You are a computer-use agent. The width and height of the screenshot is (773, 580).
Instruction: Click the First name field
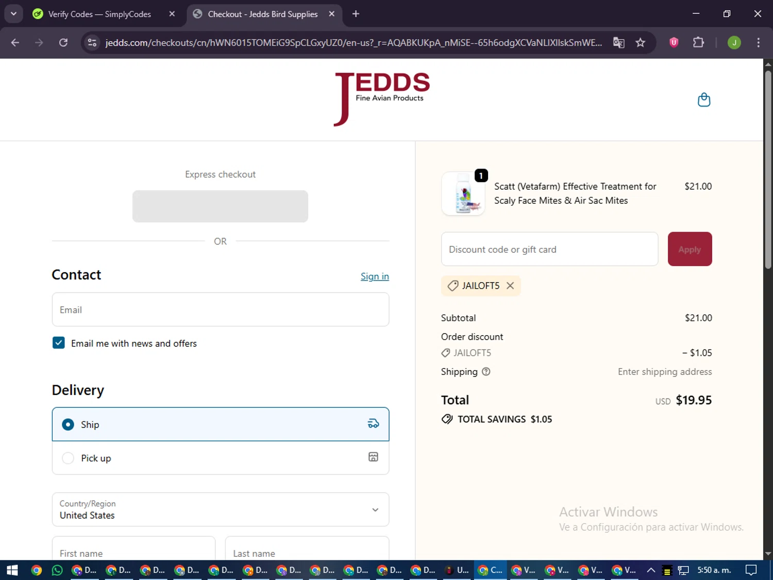(x=133, y=548)
